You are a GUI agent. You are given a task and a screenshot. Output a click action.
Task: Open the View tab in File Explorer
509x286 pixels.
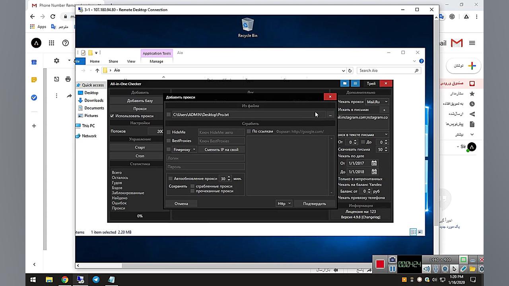131,61
